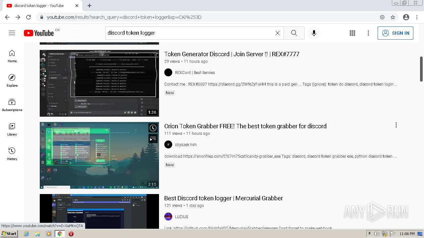The image size is (424, 238).
Task: Go forward in Chrome
Action: [x=18, y=17]
